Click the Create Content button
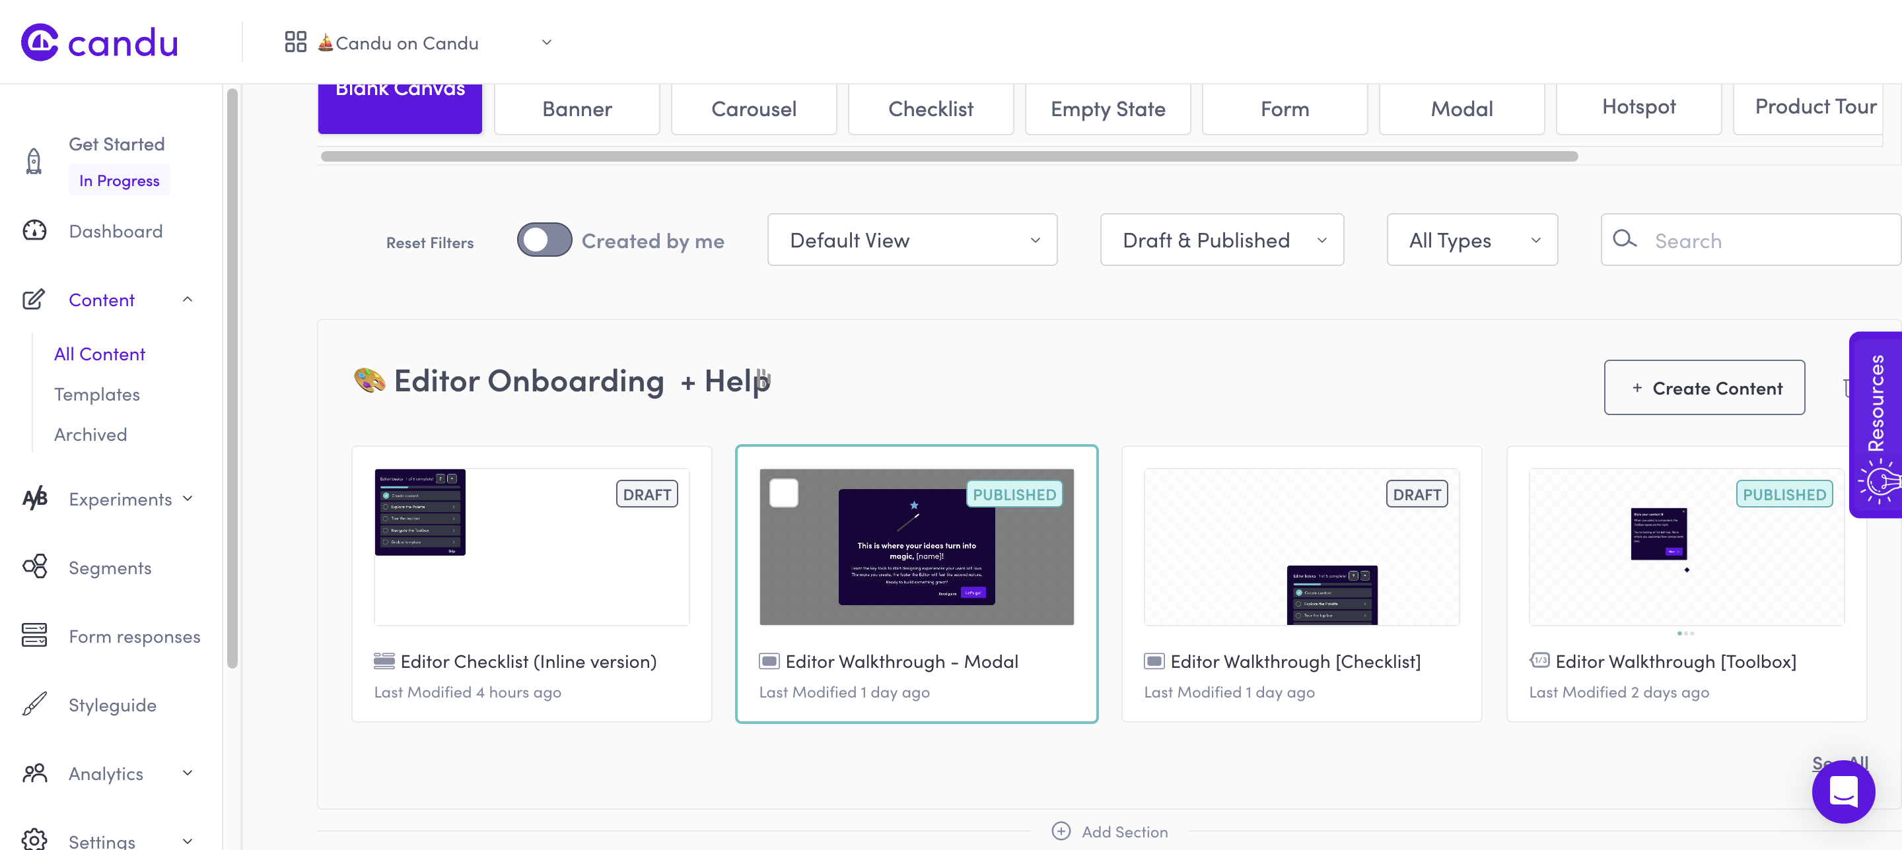Viewport: 1902px width, 850px height. [1704, 387]
